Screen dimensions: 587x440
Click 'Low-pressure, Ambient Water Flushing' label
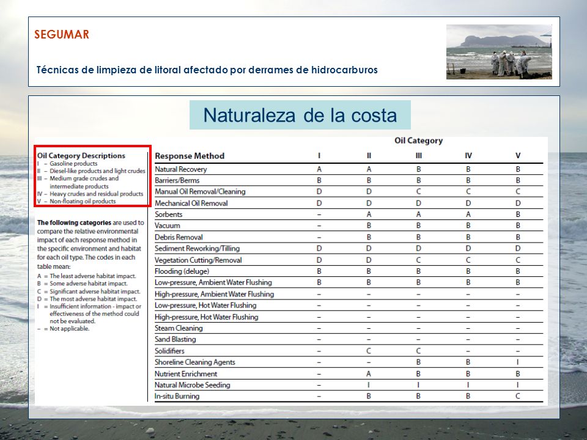coord(213,282)
